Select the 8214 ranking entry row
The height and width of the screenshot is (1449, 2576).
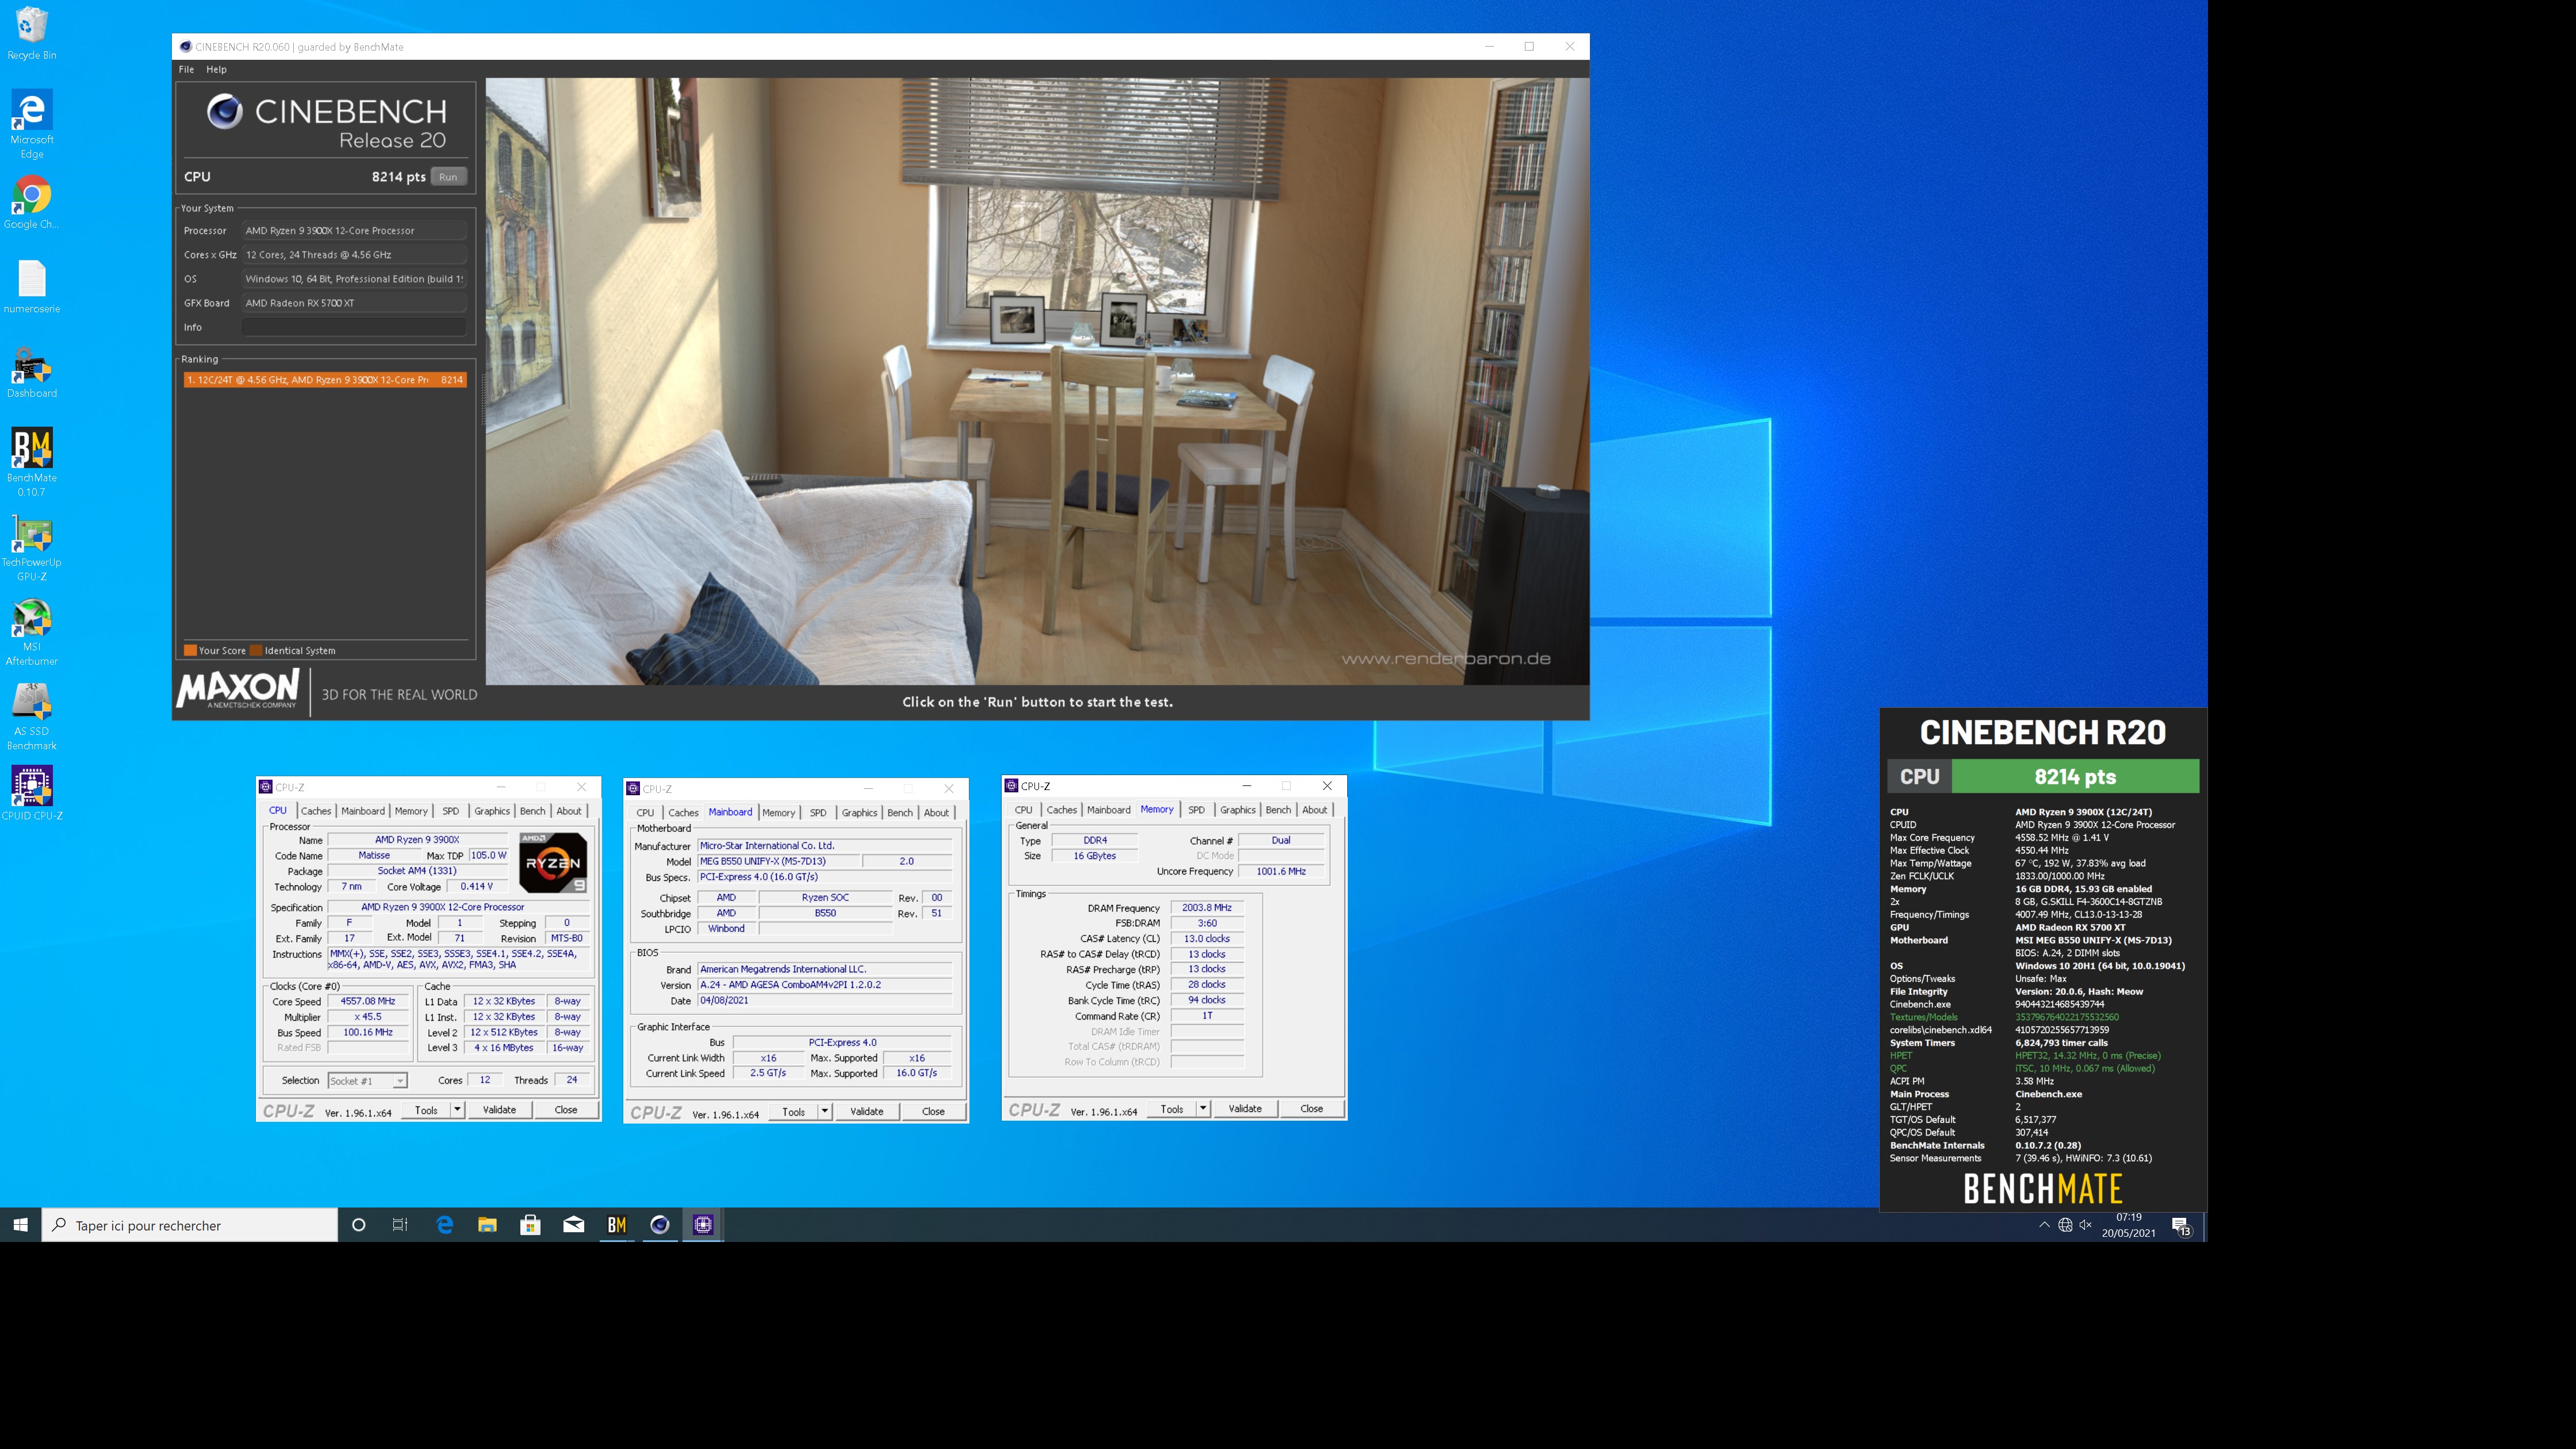pyautogui.click(x=325, y=379)
